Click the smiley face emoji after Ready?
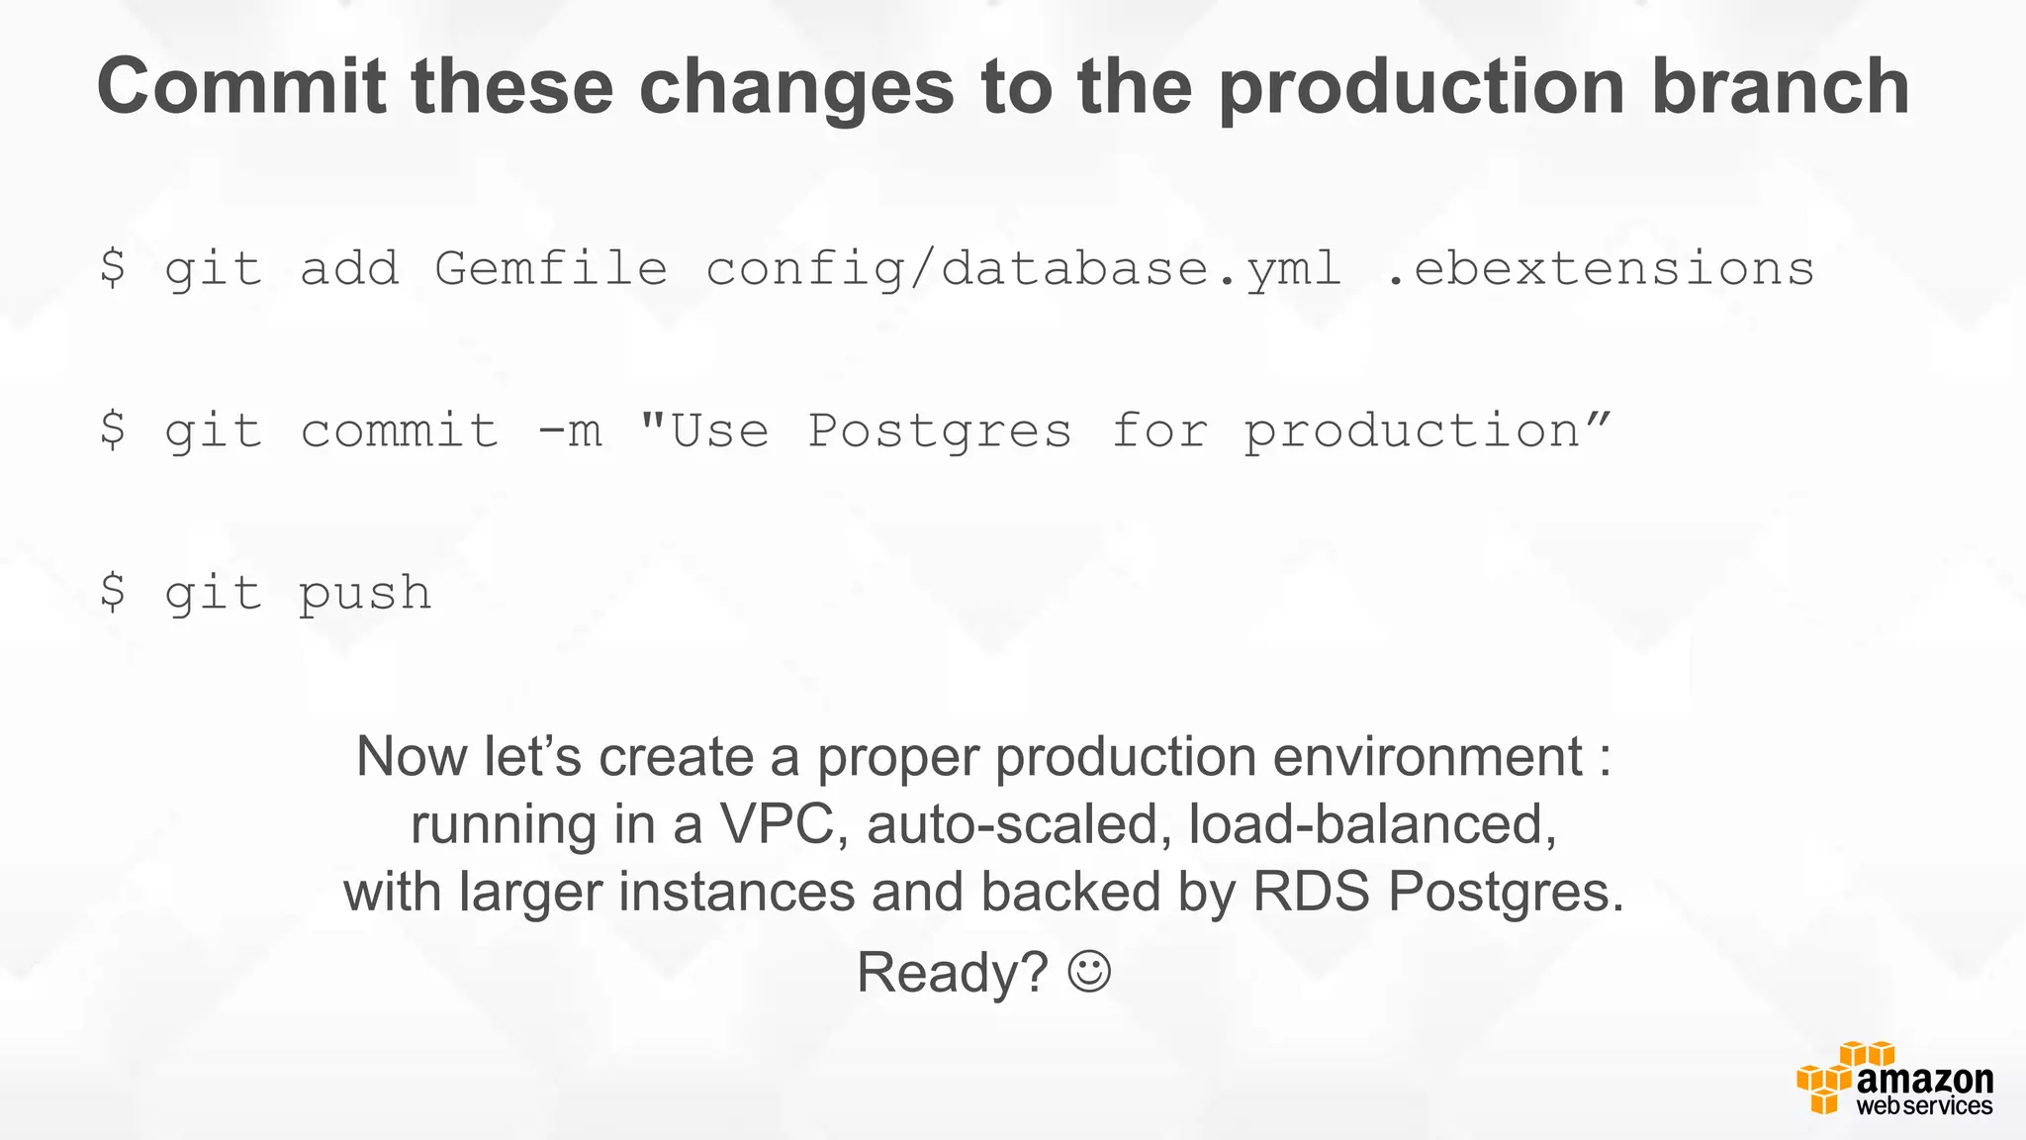The image size is (2026, 1140). [x=1089, y=972]
